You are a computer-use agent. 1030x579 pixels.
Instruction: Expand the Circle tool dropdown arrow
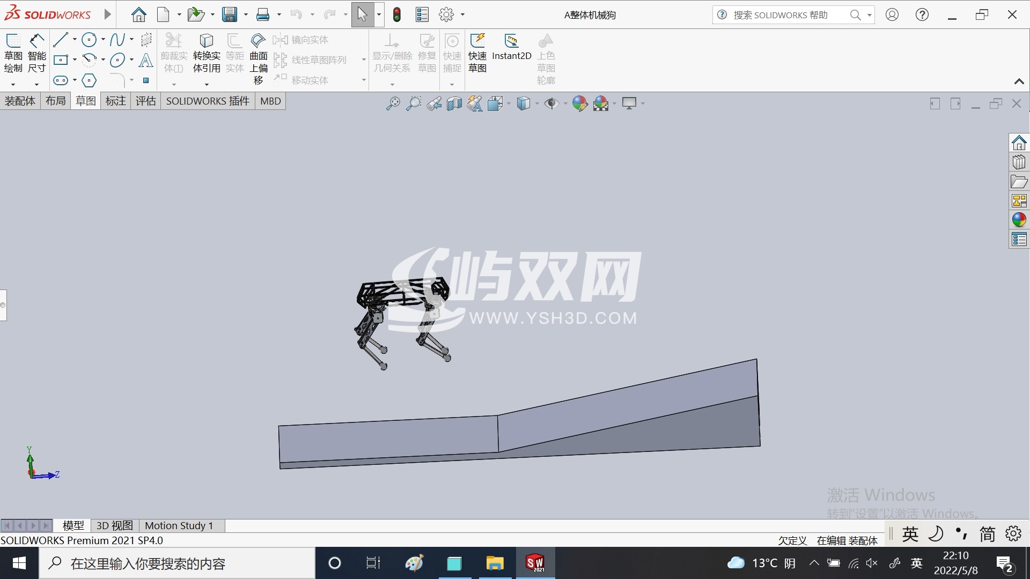point(103,40)
